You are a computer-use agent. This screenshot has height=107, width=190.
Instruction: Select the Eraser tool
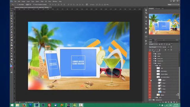click(x=12, y=37)
